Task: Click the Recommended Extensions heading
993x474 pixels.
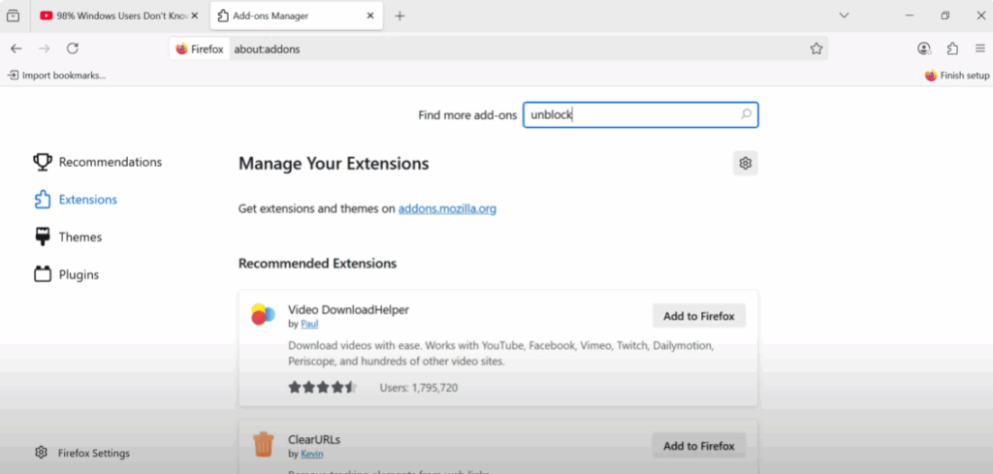Action: click(x=317, y=264)
